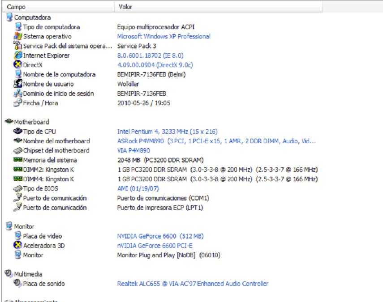Click the Fecha / Hora icon
Viewport: 383px width, 302px height.
(x=18, y=102)
